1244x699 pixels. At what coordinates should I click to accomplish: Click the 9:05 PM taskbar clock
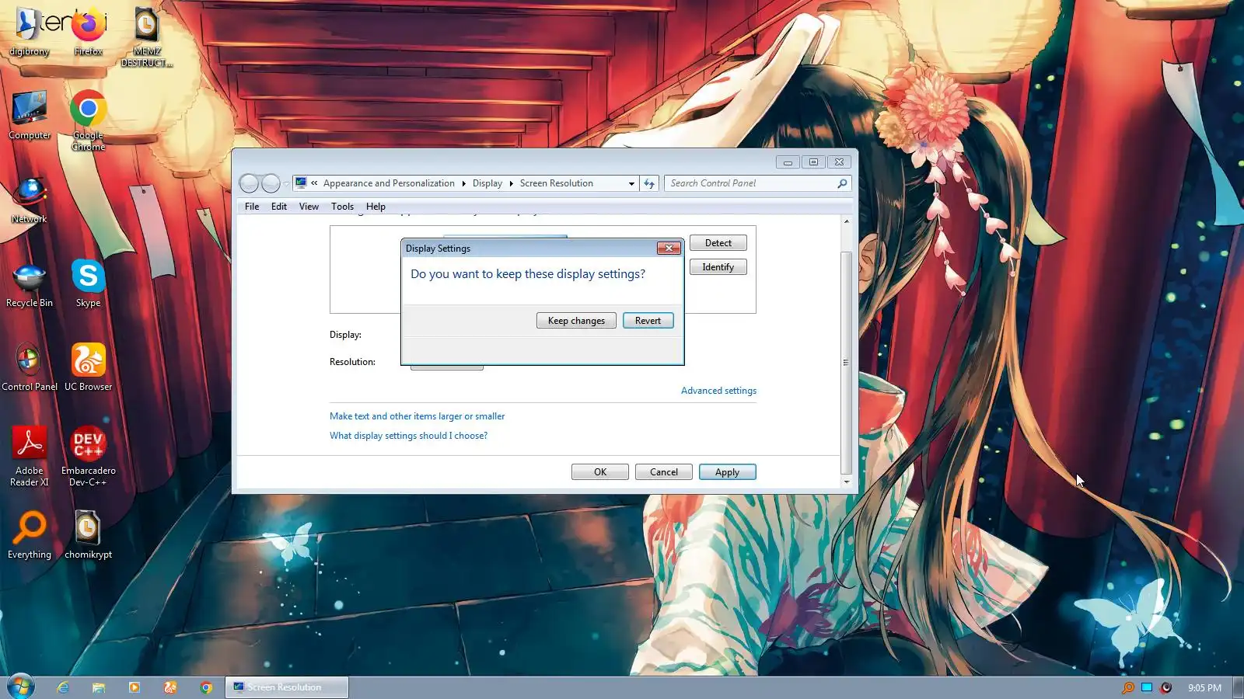tap(1204, 688)
